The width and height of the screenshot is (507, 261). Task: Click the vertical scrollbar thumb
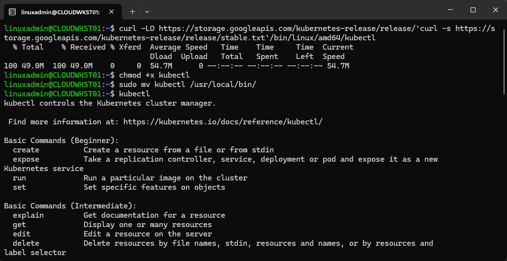pos(504,59)
